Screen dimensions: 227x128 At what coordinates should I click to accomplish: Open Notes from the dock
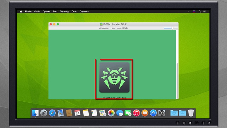pos(86,113)
